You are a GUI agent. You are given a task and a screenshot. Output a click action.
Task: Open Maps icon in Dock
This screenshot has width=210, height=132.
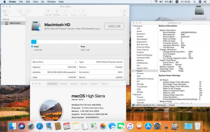94,126
